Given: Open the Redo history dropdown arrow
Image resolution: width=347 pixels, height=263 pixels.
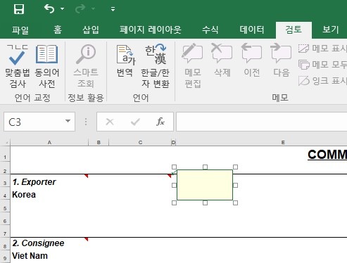Looking at the screenshot, I should click(x=93, y=9).
